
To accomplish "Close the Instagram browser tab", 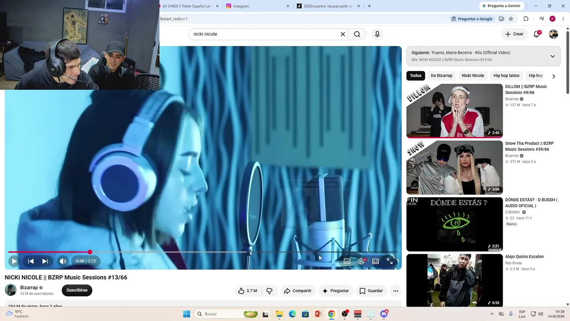I will point(288,6).
